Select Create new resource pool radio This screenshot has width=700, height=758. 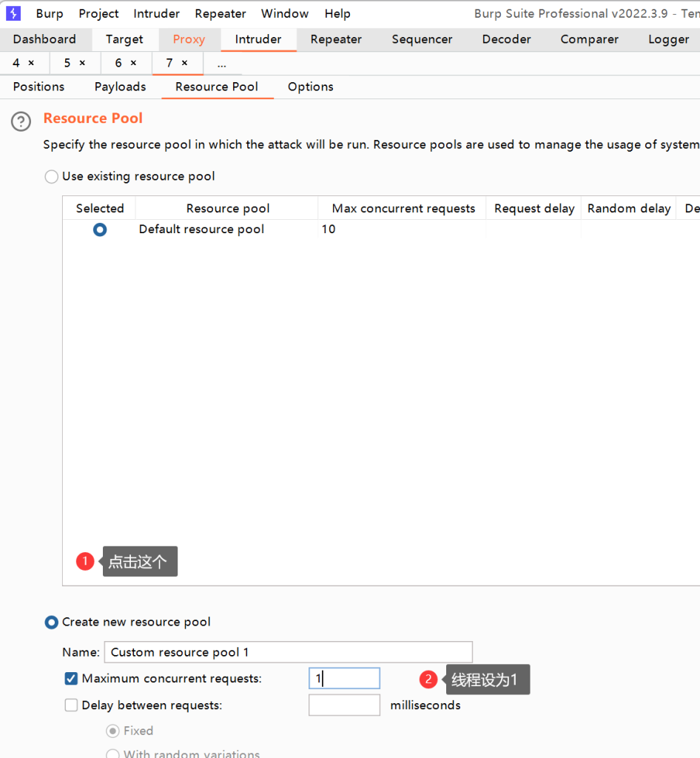click(51, 622)
